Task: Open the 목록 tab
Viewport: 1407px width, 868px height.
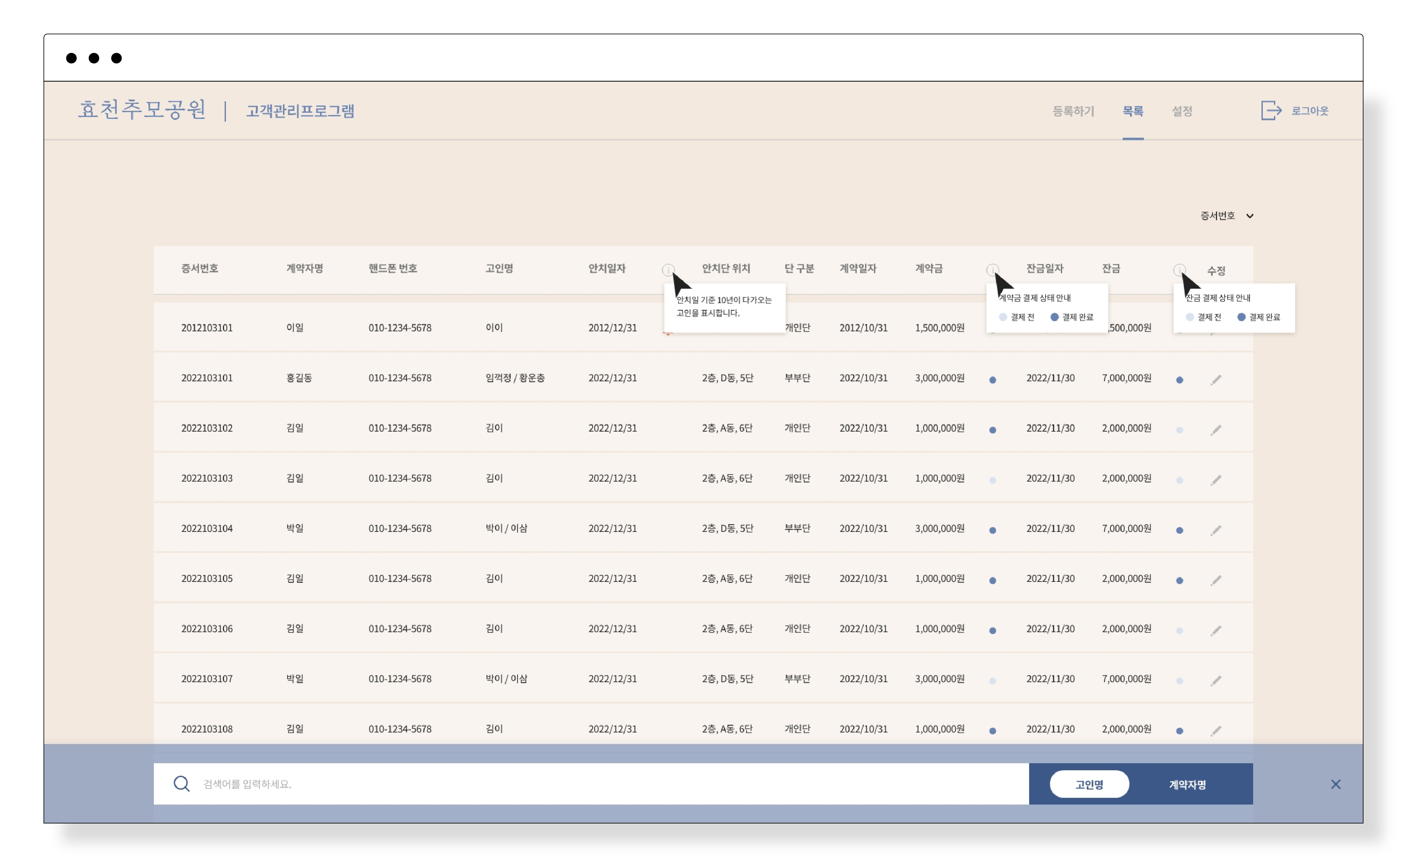Action: pos(1133,111)
